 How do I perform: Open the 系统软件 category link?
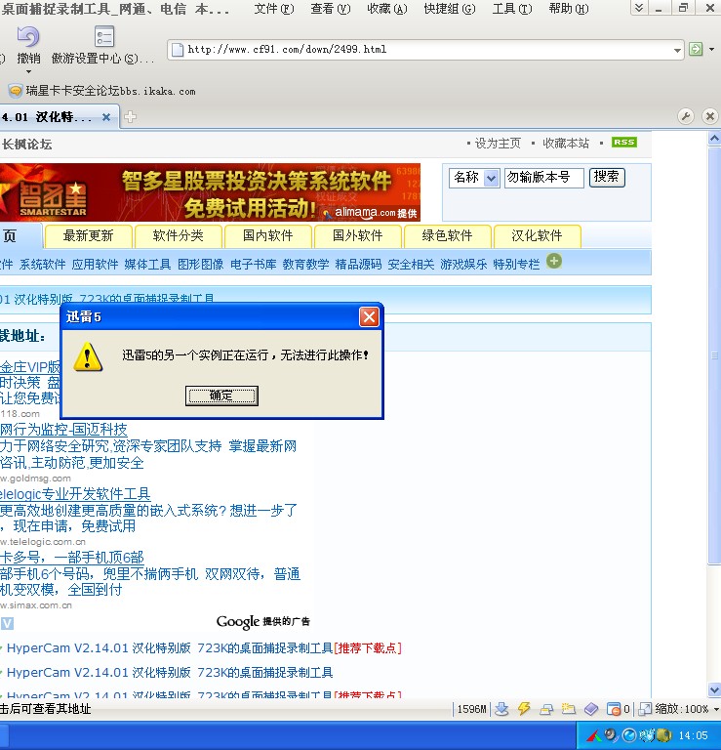(x=42, y=264)
